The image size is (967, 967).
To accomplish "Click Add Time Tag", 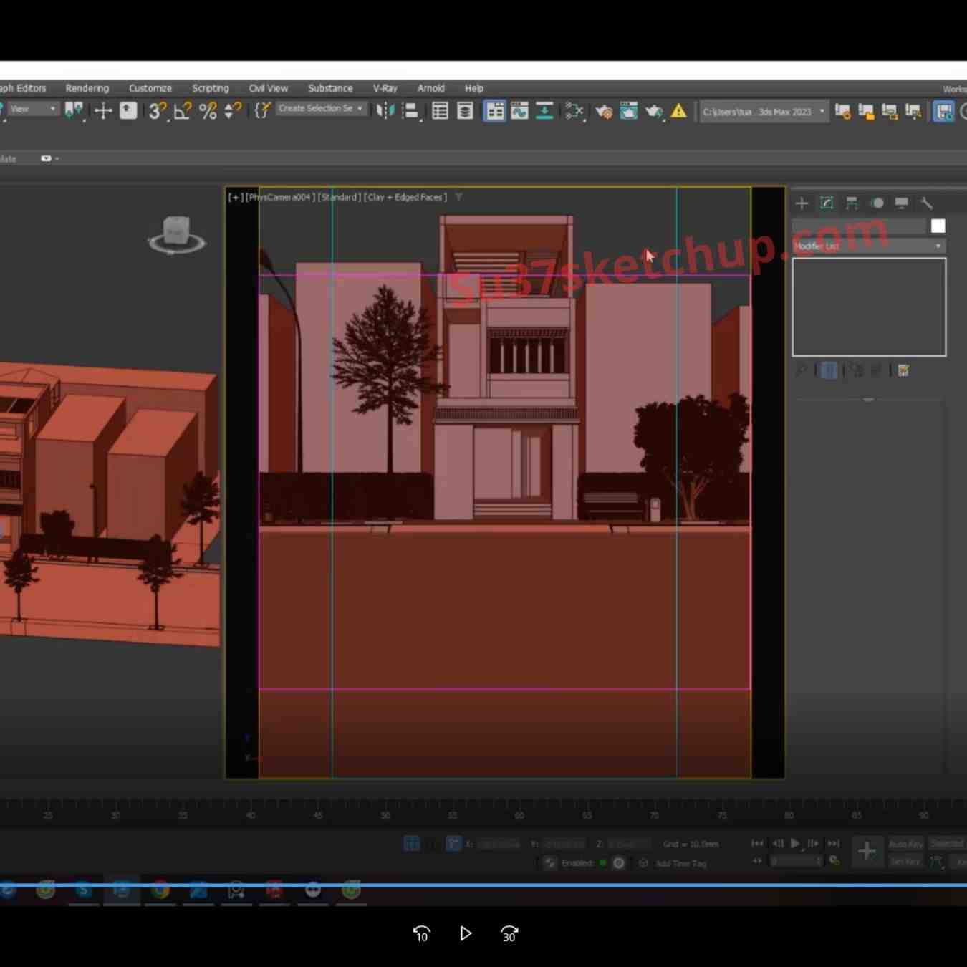I will 680,863.
